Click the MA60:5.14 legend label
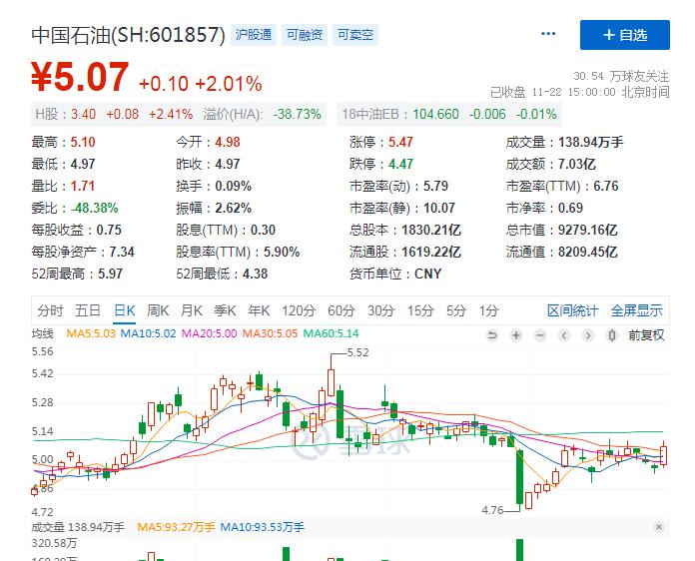This screenshot has height=561, width=695. point(331,333)
